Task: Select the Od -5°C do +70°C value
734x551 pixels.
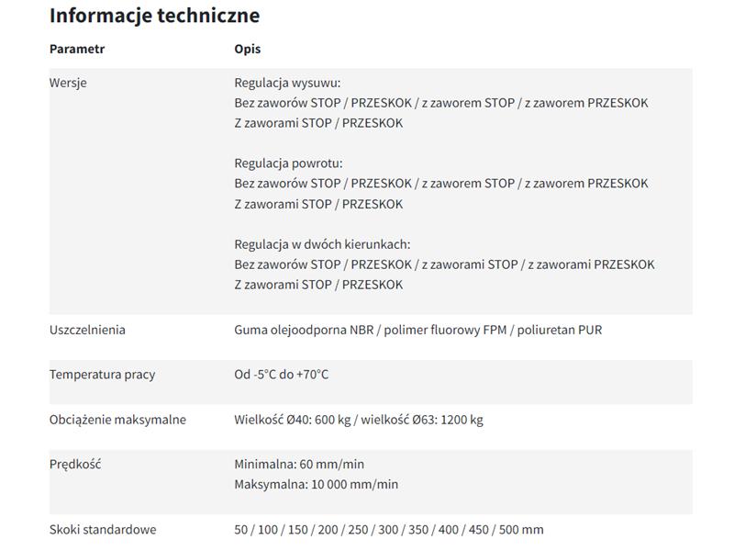Action: (x=282, y=375)
